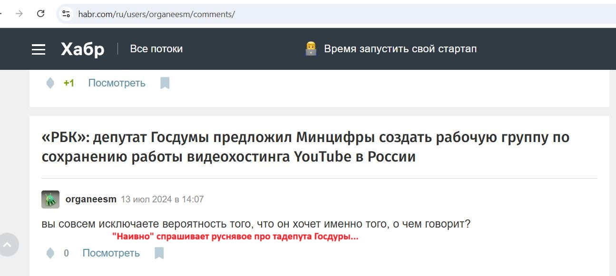Click the comment timestamp 13 июл 2024
Viewport: 616px width, 276px height.
[x=162, y=200]
